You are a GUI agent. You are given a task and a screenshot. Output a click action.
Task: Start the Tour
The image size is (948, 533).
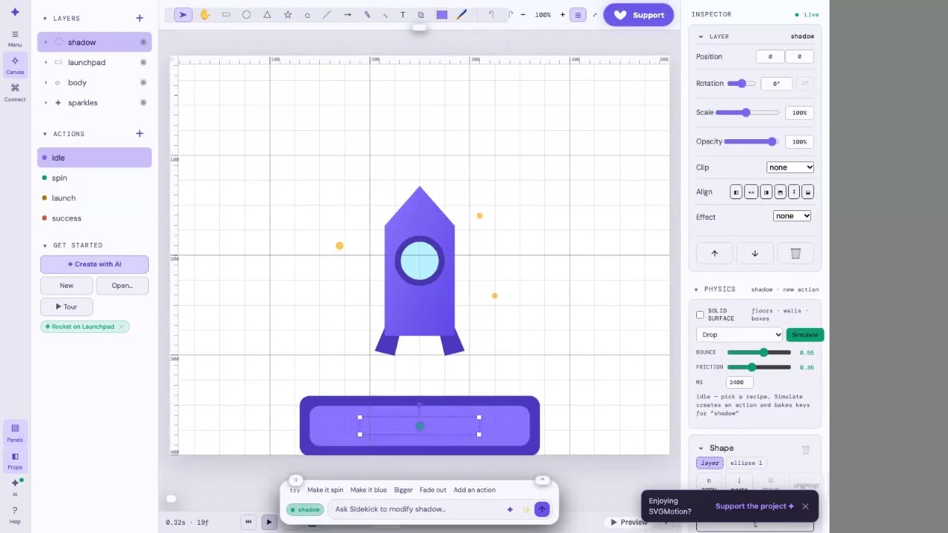[x=67, y=306]
